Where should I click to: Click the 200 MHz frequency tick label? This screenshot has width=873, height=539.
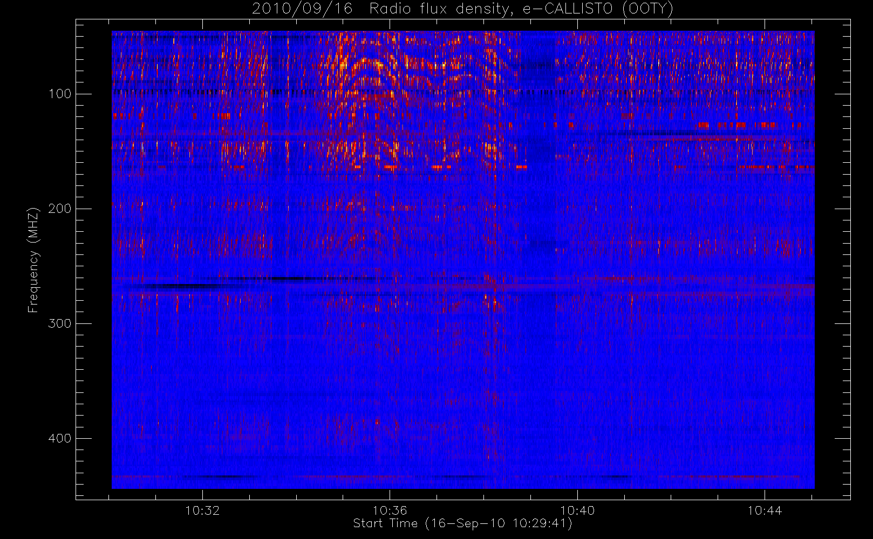(59, 209)
